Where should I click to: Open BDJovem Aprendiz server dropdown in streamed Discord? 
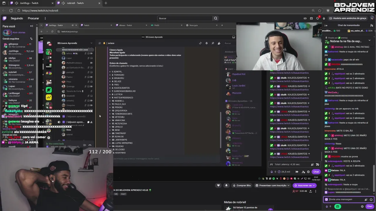pos(91,43)
